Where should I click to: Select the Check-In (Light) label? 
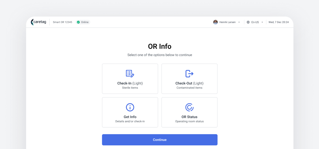coord(130,83)
